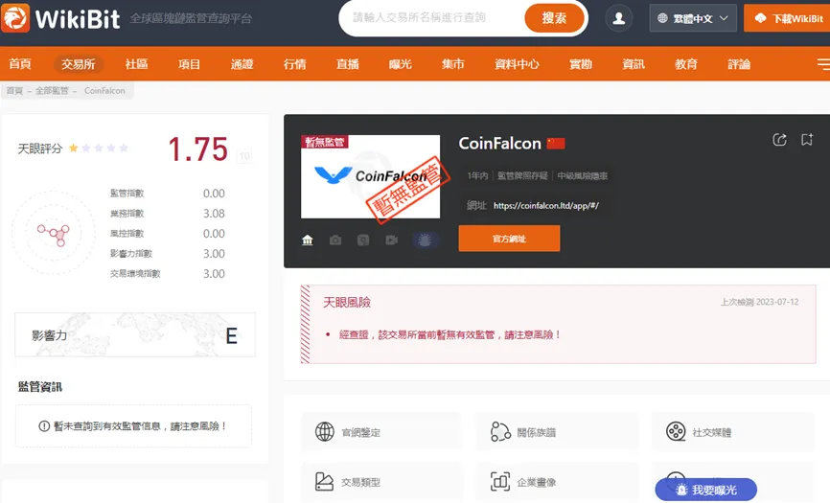Open the 資訊 menu item

pos(634,64)
